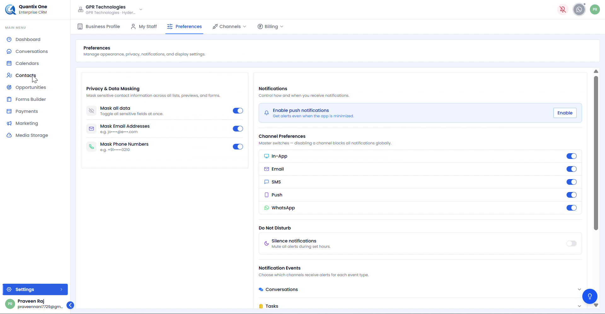The width and height of the screenshot is (605, 314).
Task: Disable the WhatsApp channel switch
Action: (572, 208)
